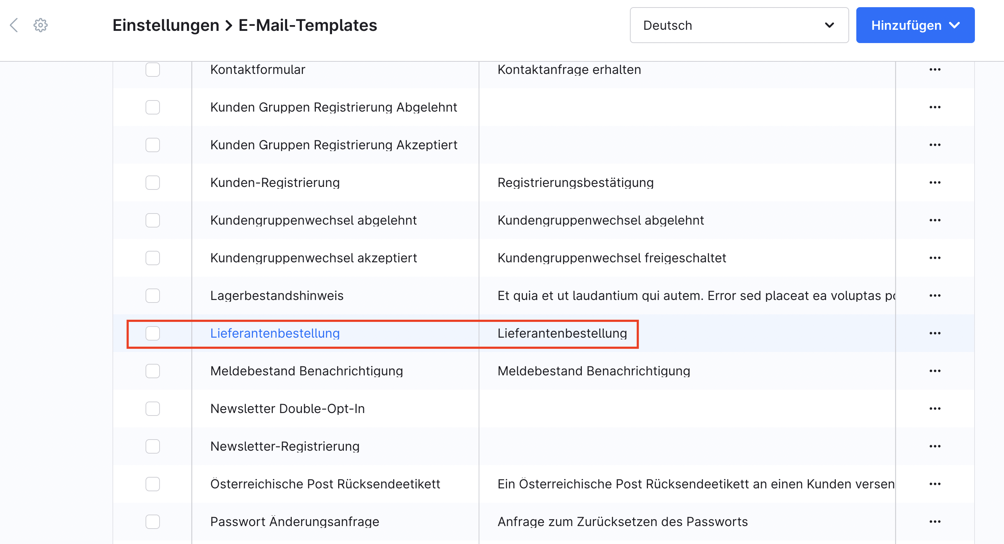Select the Kontaktformular row checkbox
The height and width of the screenshot is (544, 1004).
(x=152, y=70)
